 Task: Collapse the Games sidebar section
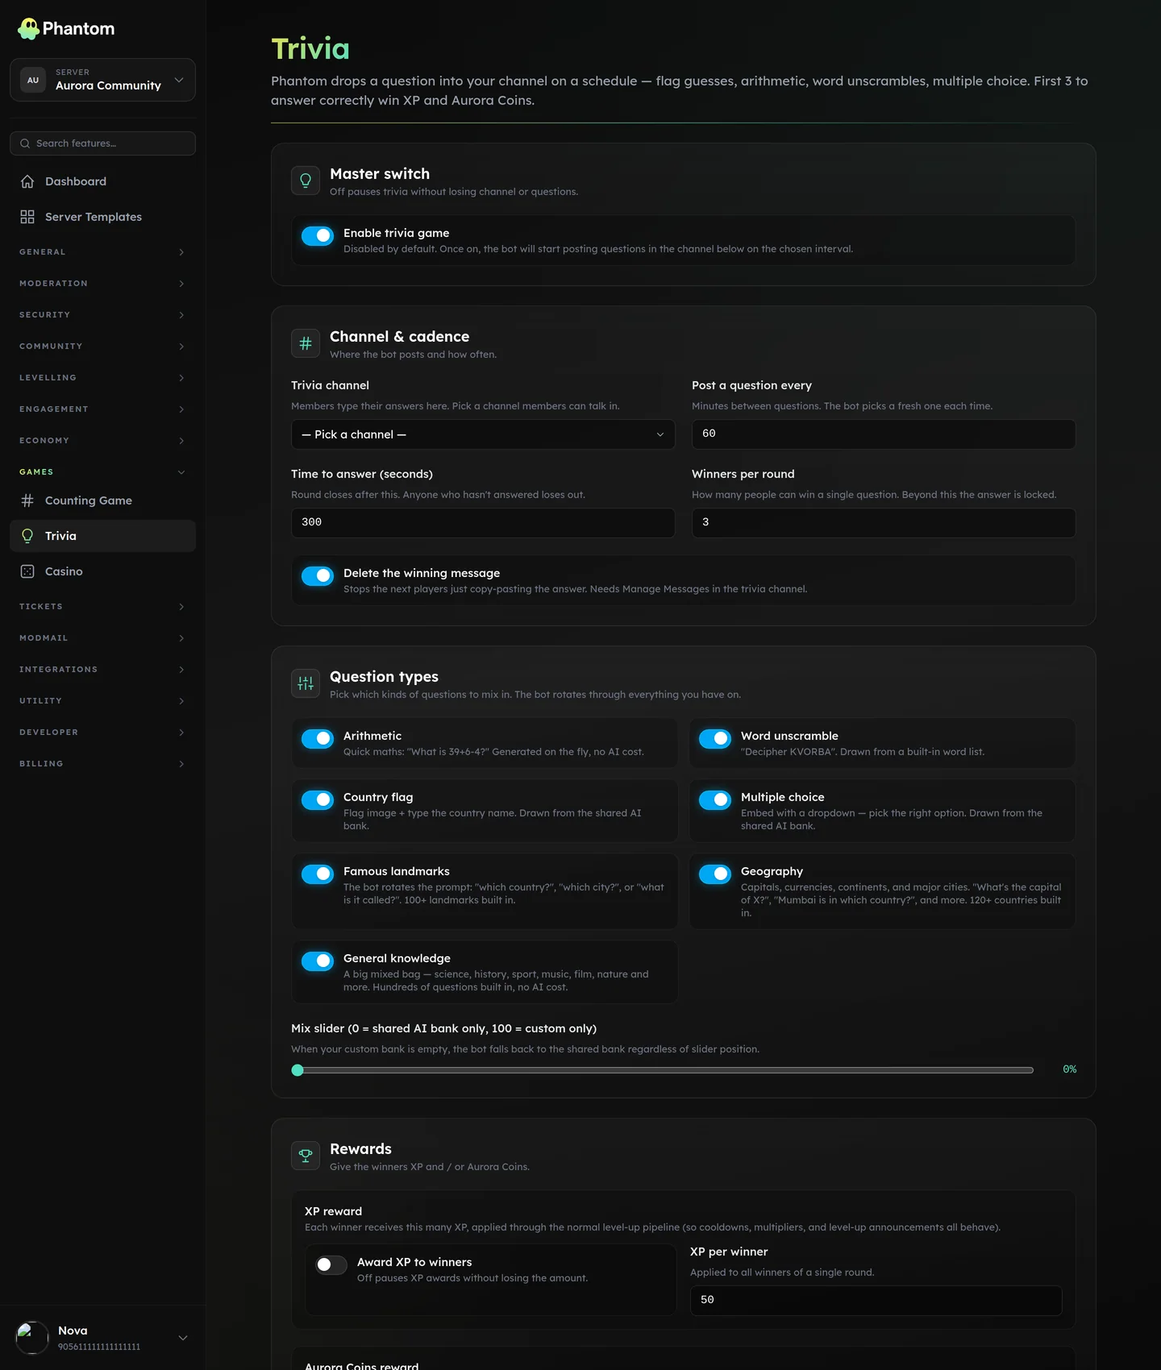tap(102, 472)
